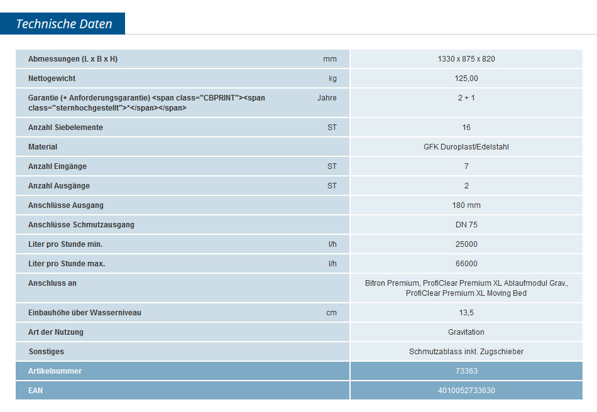This screenshot has width=597, height=412.
Task: Click the Einbauhöhe value 13,5
Action: [466, 313]
